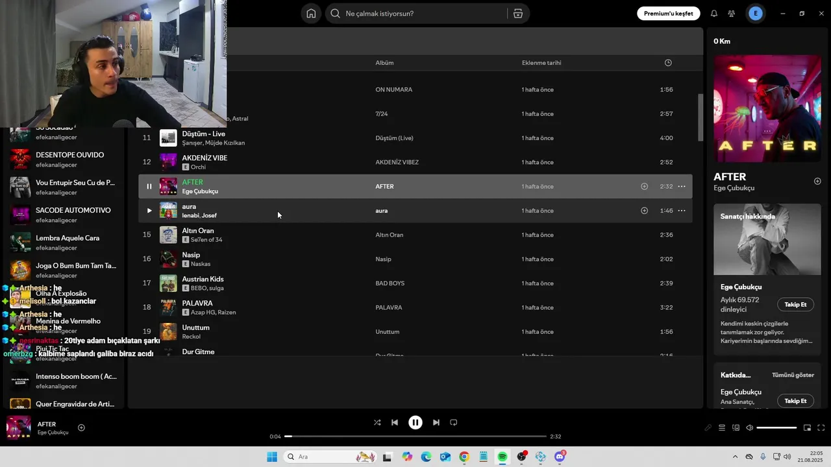Click the now-playing AFTER cover thumbnail

tap(18, 427)
